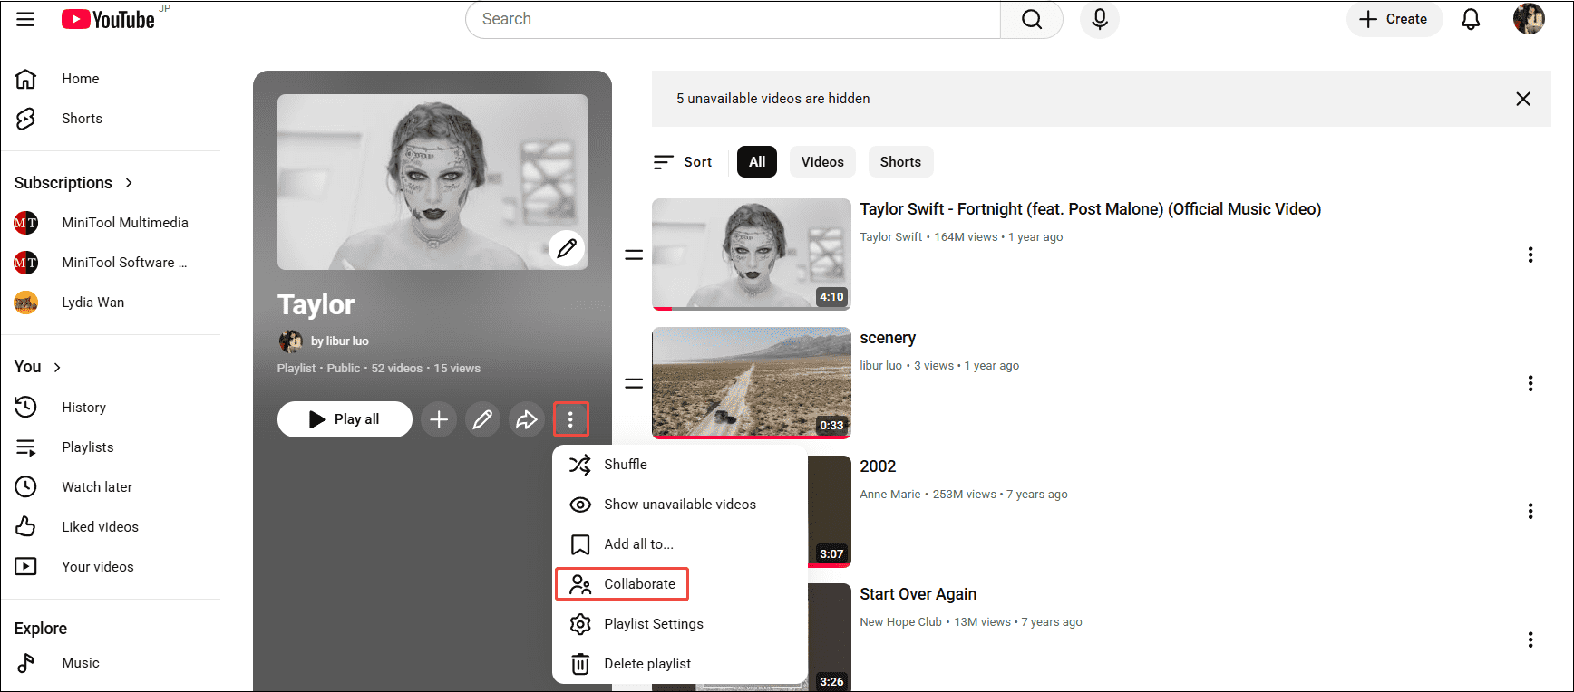
Task: Grab reorder handle of Fortnight video
Action: (x=634, y=255)
